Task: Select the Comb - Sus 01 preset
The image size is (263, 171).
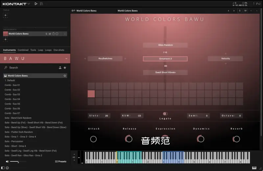Action: click(x=12, y=85)
